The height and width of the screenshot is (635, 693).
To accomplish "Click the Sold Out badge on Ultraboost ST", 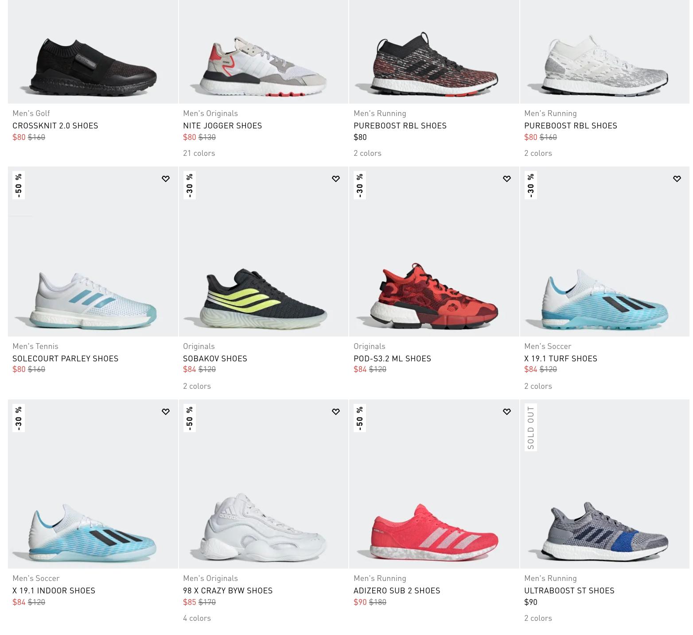I will [530, 427].
